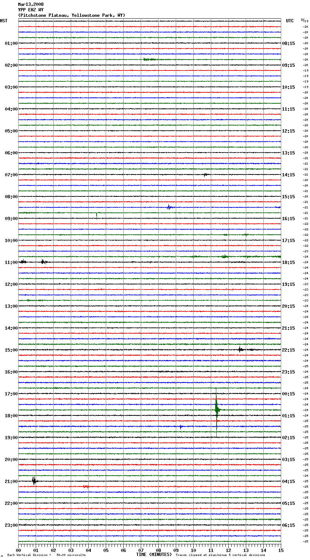Click the 09:00 MST time label
The width and height of the screenshot is (310, 560).
coord(11,219)
